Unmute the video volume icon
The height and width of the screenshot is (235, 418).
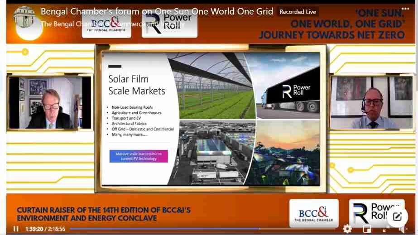tap(404, 229)
